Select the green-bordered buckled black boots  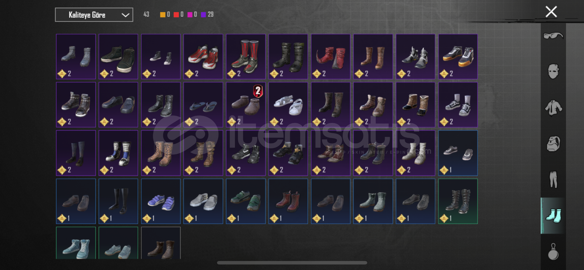click(x=458, y=201)
